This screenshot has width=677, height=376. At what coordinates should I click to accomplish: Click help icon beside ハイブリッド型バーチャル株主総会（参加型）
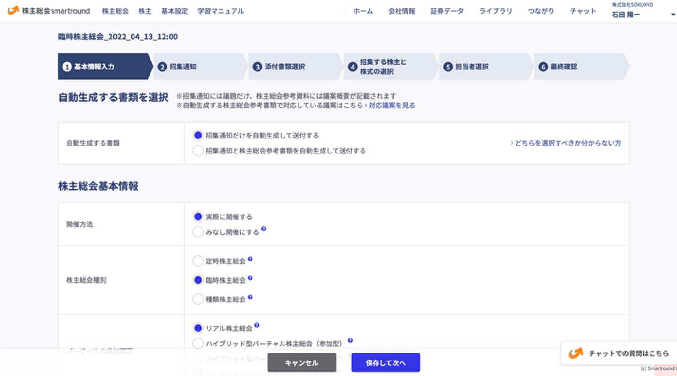(x=350, y=341)
